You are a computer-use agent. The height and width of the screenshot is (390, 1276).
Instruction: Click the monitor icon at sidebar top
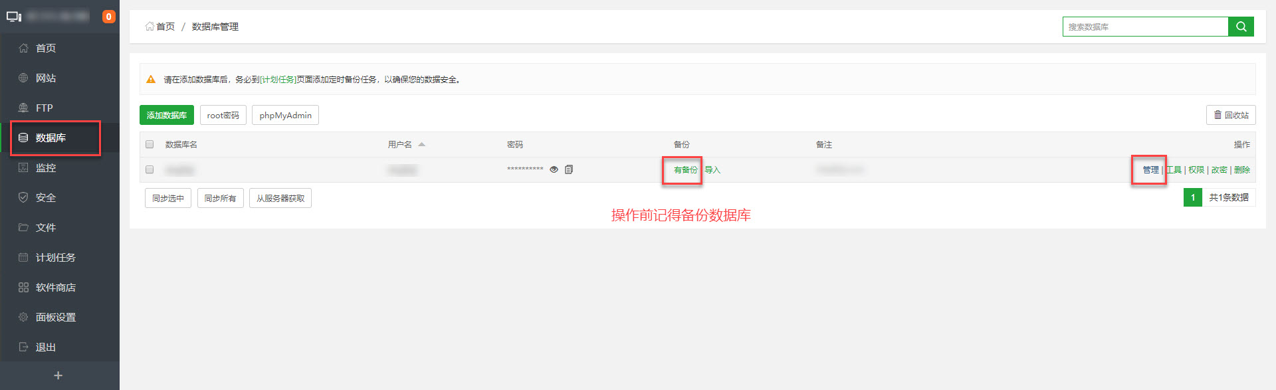(14, 17)
